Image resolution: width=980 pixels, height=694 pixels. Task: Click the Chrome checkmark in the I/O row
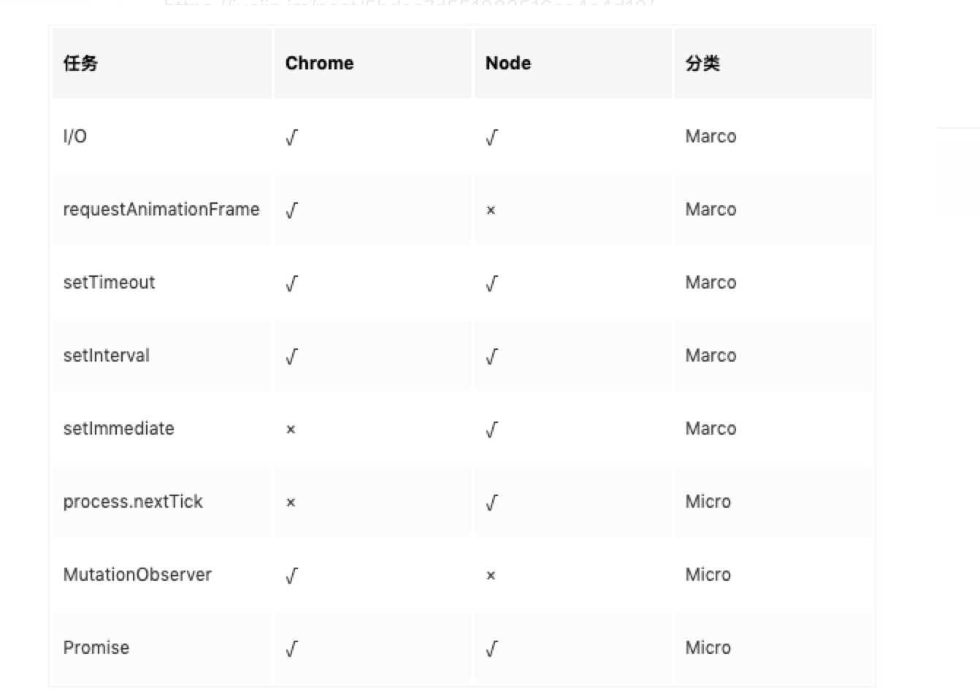[x=292, y=137]
